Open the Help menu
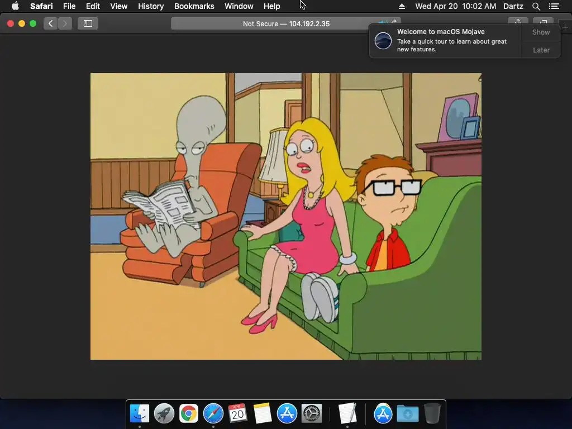The image size is (572, 429). click(272, 6)
